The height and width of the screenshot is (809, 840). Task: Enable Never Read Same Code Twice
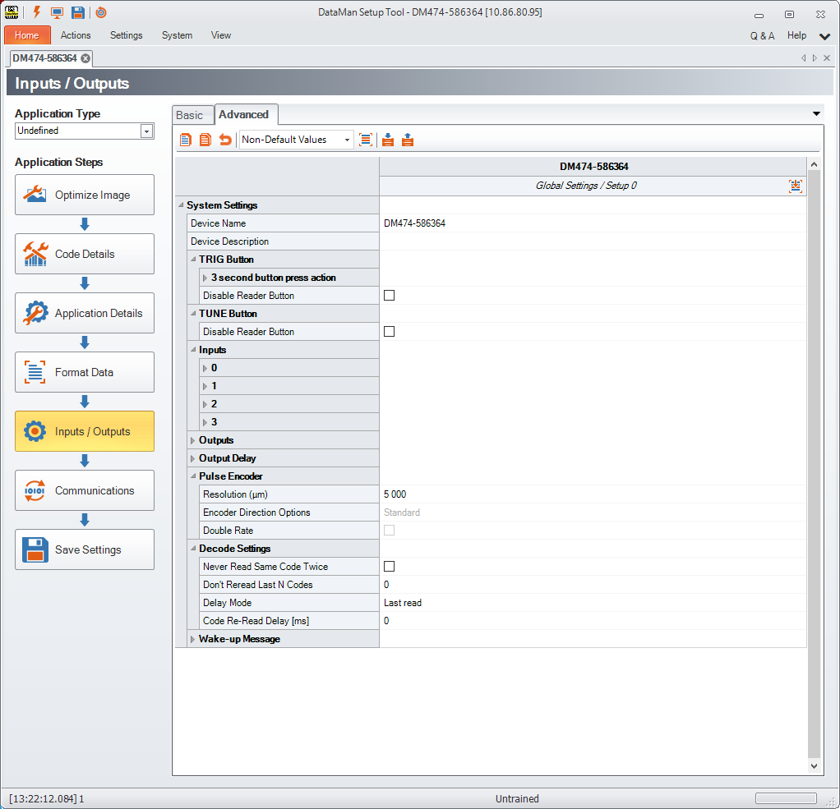coord(390,567)
